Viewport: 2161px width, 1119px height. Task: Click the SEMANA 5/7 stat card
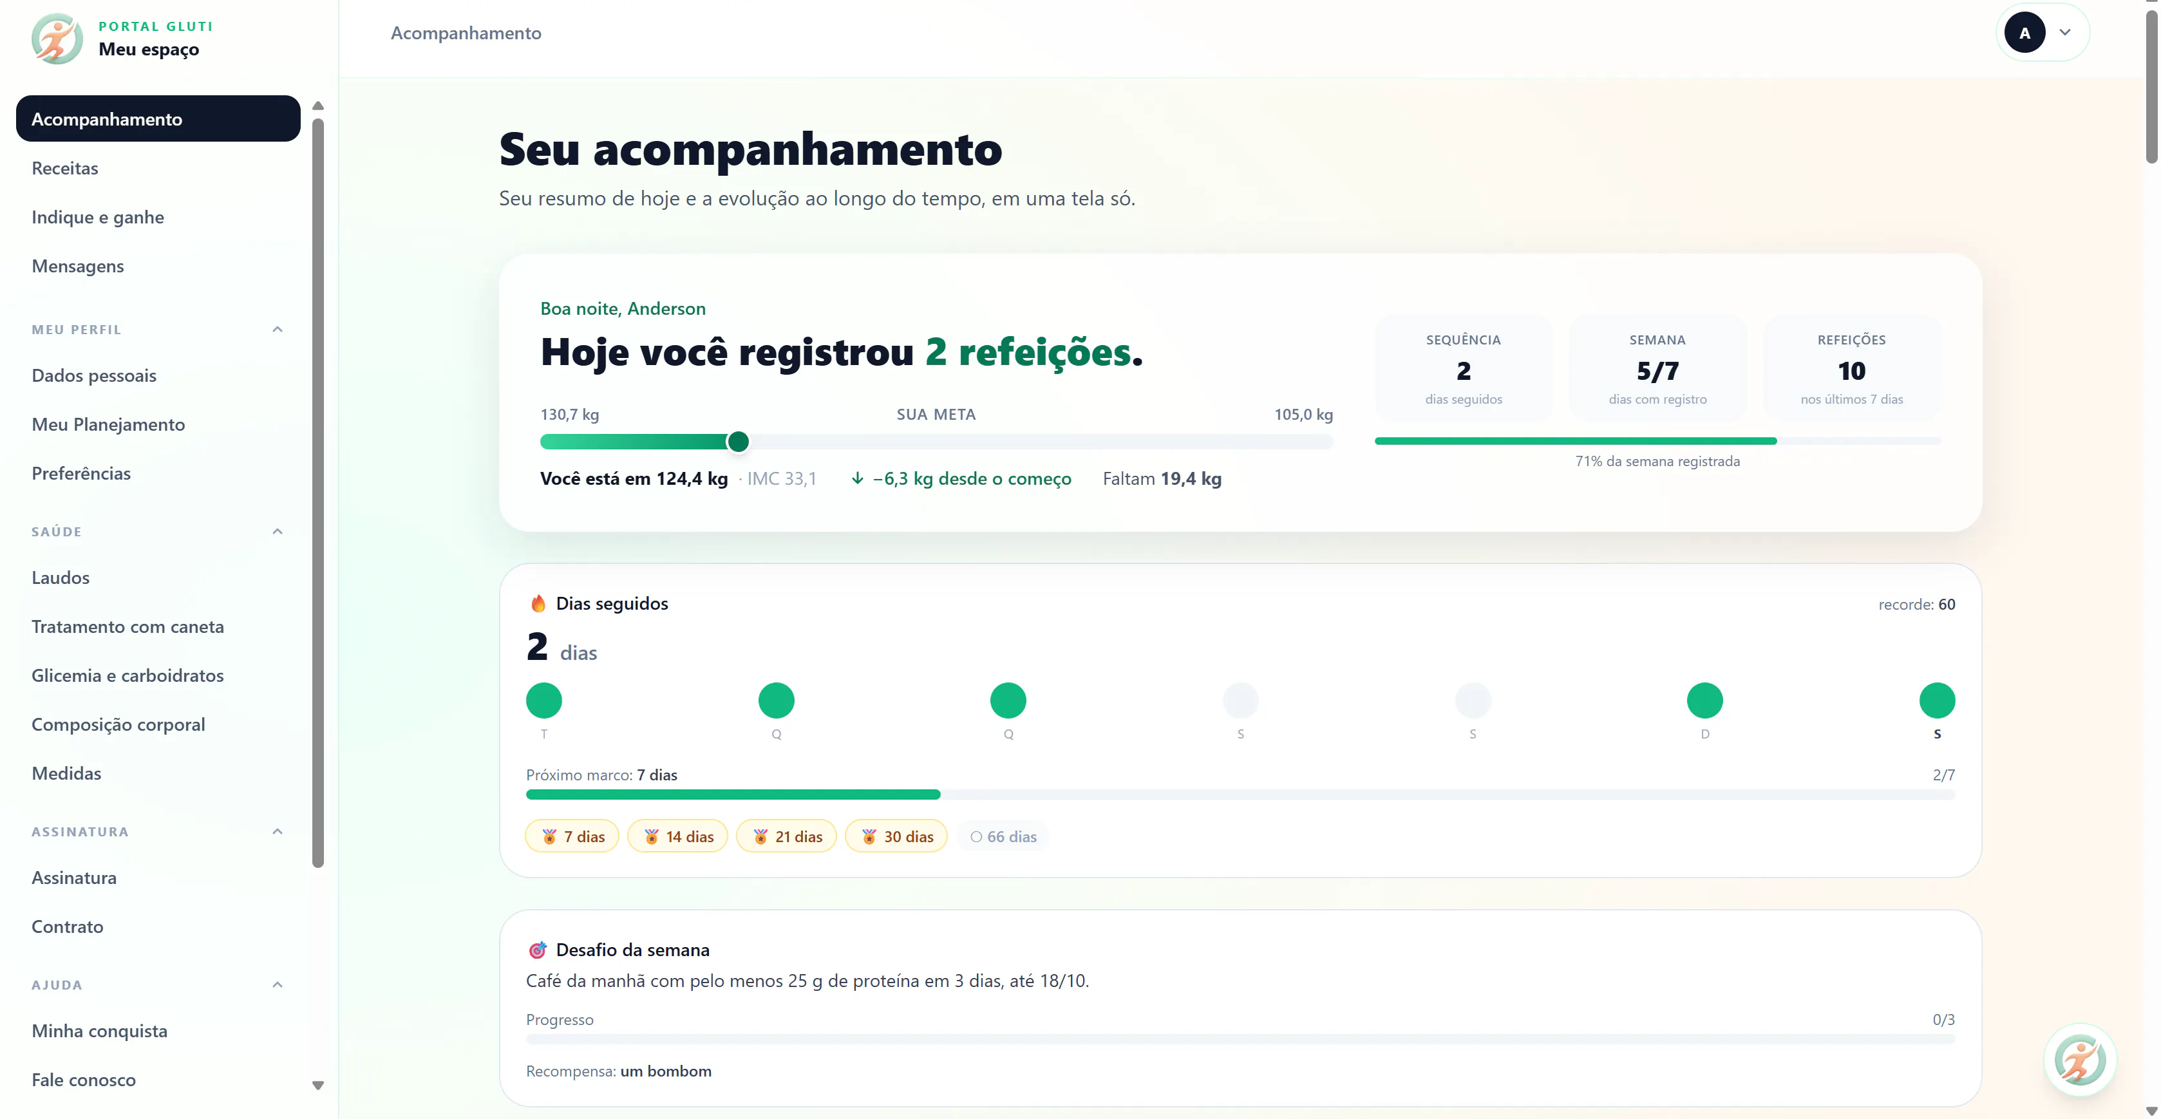click(x=1657, y=368)
